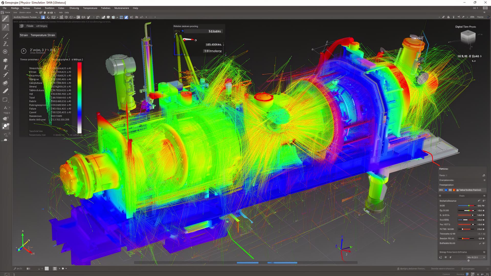The image size is (491, 276).
Task: Adjust the O6B slider with green handle
Action: point(469,206)
